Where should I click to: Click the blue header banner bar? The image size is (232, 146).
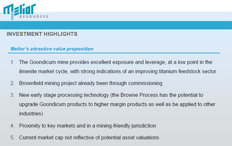(x=116, y=25)
